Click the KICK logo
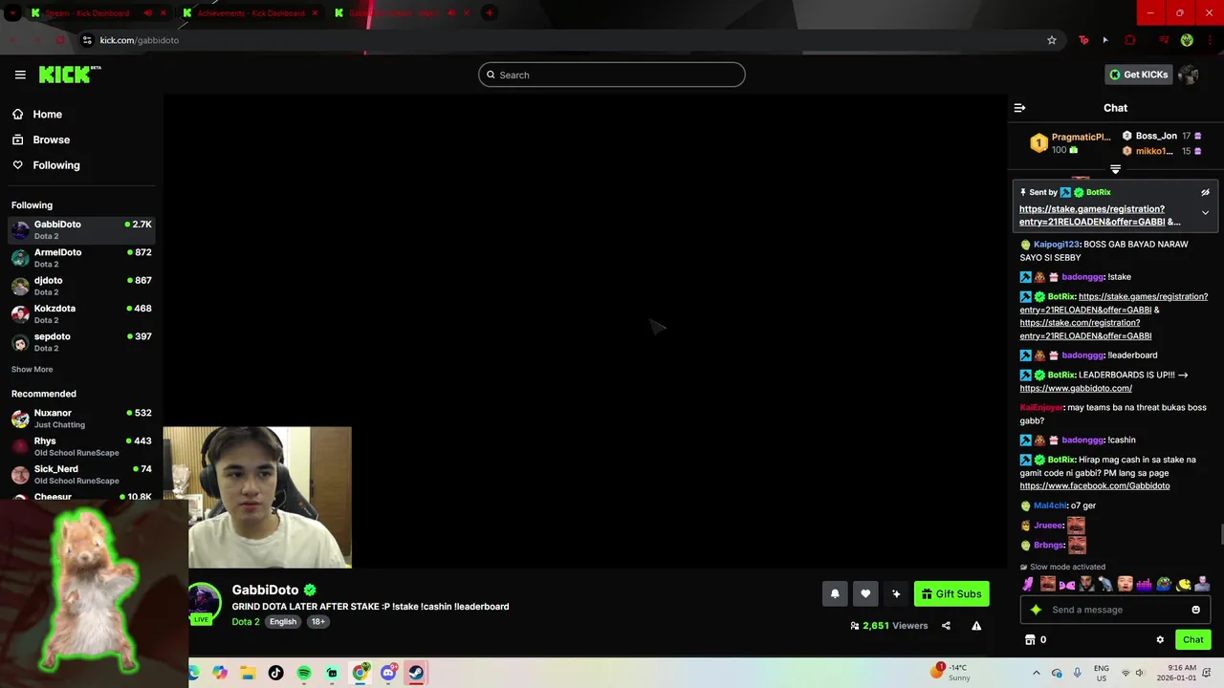The height and width of the screenshot is (688, 1224). point(70,75)
